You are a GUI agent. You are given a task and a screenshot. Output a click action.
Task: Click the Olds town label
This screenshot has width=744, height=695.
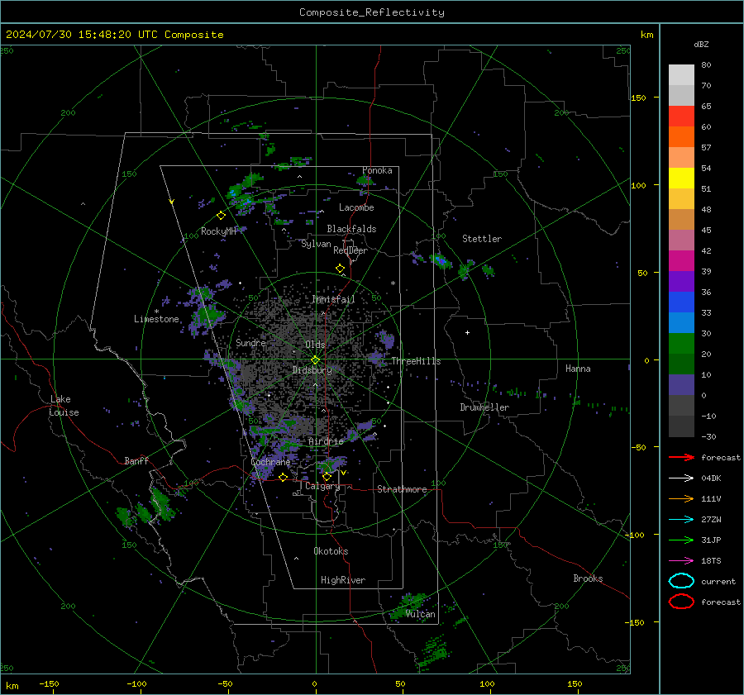coord(315,345)
